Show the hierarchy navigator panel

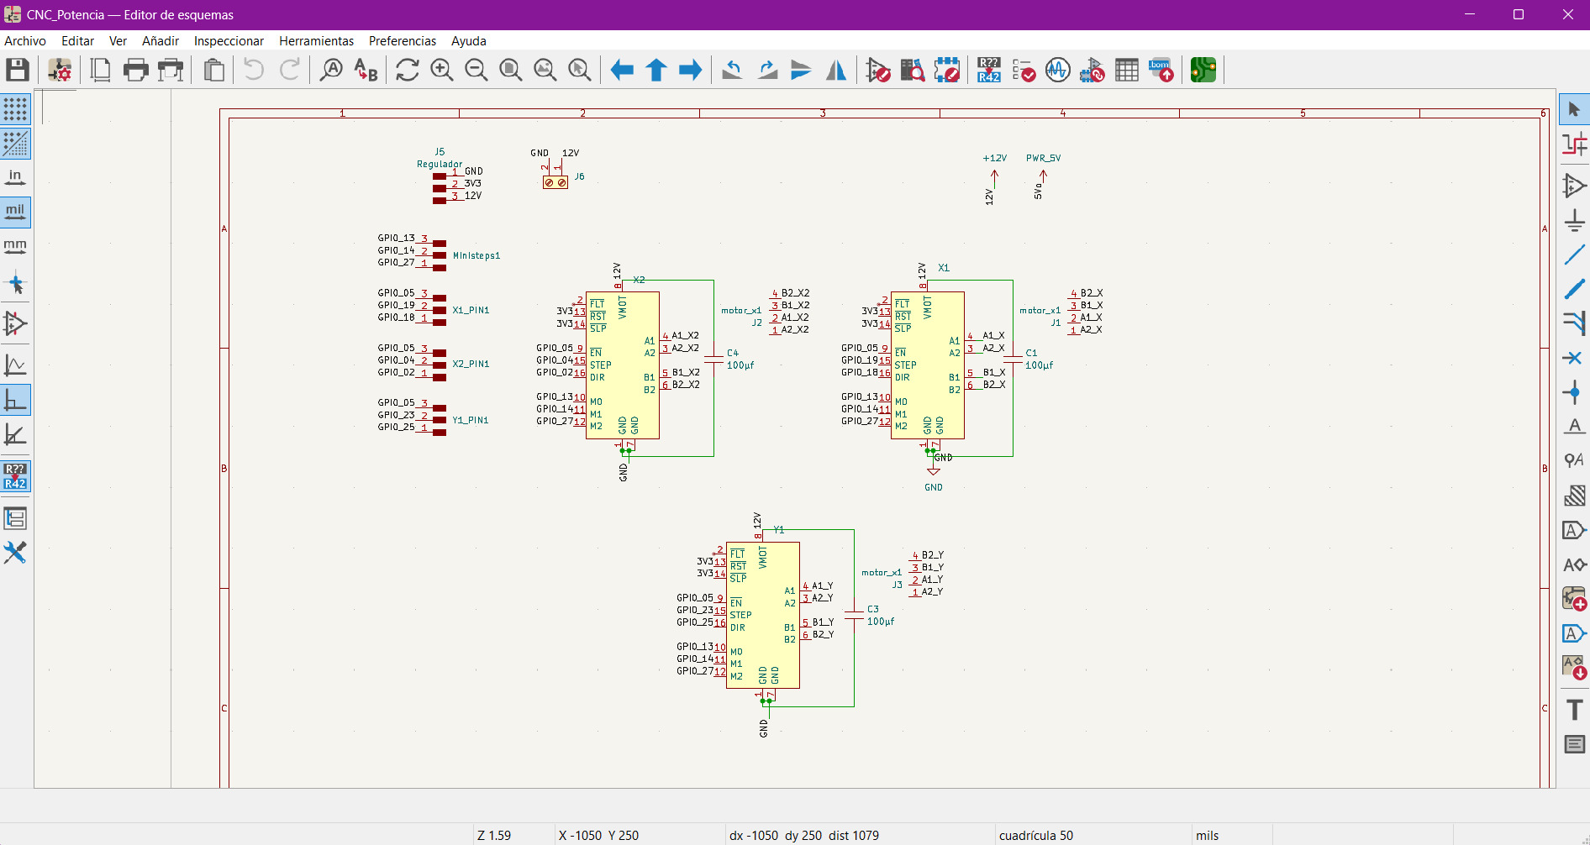(16, 518)
